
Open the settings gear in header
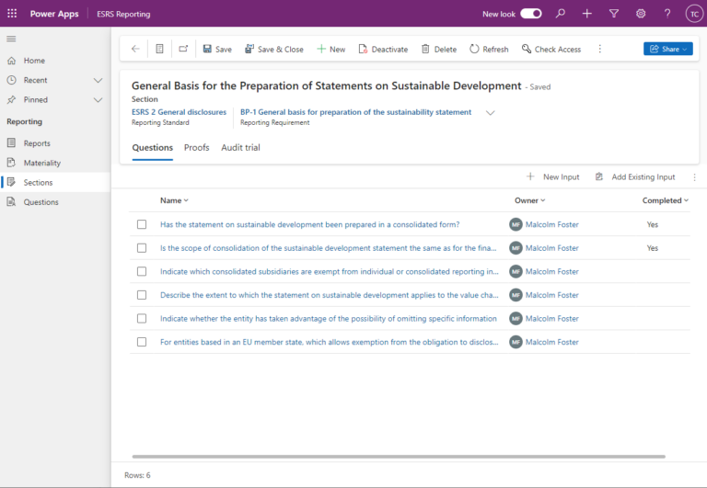pos(641,14)
